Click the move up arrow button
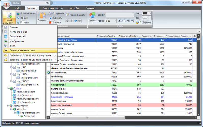This screenshot has height=127, width=203. click(67, 21)
